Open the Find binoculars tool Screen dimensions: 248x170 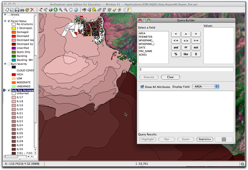(84, 10)
